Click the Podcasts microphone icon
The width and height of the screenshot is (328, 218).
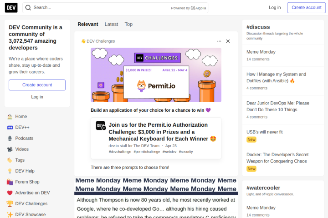[x=10, y=139]
